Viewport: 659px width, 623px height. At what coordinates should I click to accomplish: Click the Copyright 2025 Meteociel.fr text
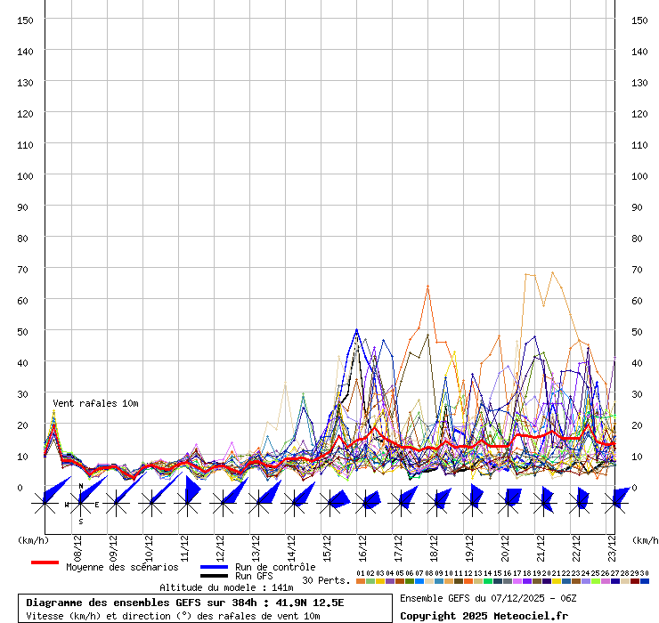(483, 616)
